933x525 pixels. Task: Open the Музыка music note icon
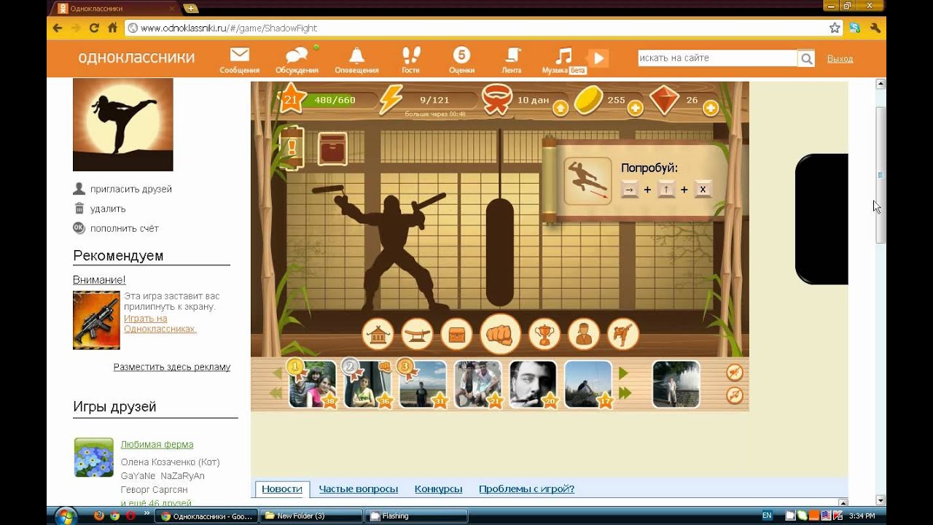[563, 60]
